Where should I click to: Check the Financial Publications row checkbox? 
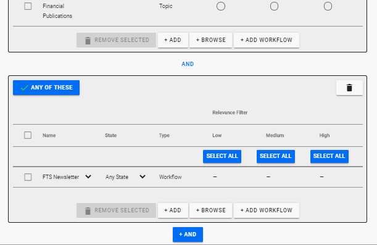[28, 6]
